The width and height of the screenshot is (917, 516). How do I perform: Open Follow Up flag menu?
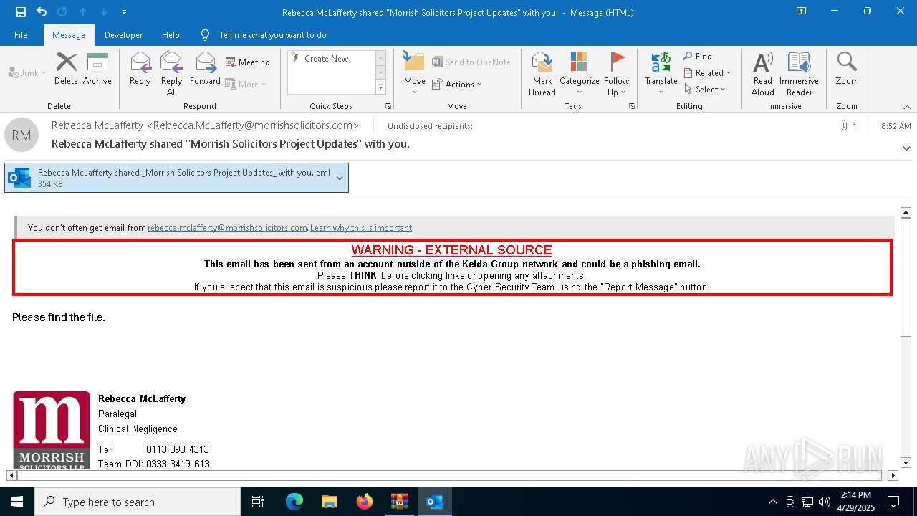[x=616, y=73]
